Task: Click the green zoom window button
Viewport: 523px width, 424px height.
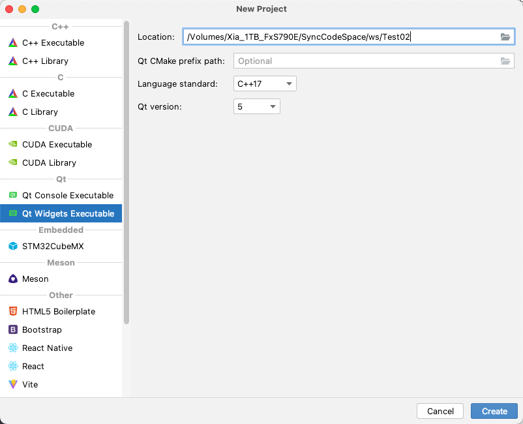Action: pos(35,9)
